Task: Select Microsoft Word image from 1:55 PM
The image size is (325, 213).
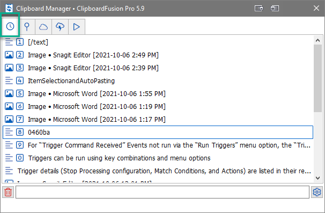Action: click(x=158, y=93)
